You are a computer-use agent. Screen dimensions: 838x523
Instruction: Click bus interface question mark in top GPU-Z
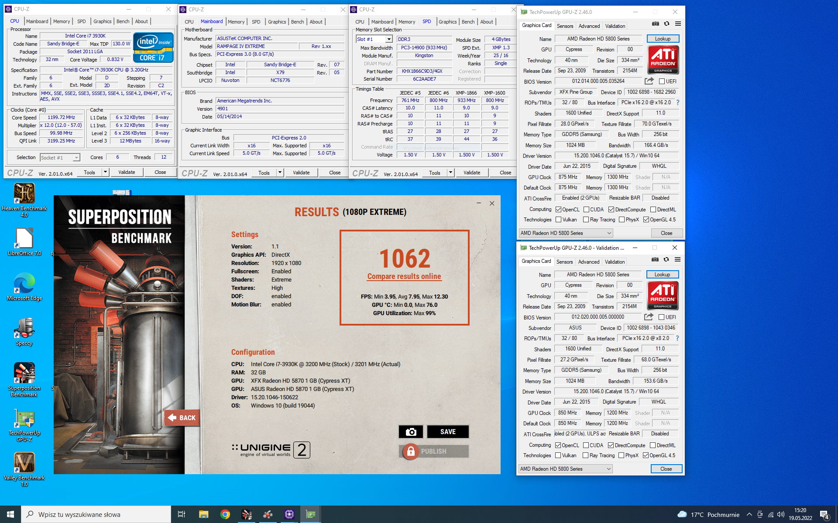pyautogui.click(x=678, y=102)
